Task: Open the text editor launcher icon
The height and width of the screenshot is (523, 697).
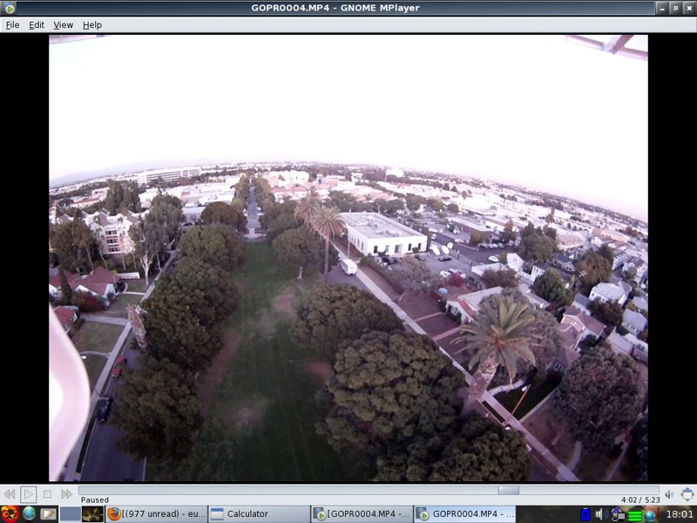Action: point(48,514)
